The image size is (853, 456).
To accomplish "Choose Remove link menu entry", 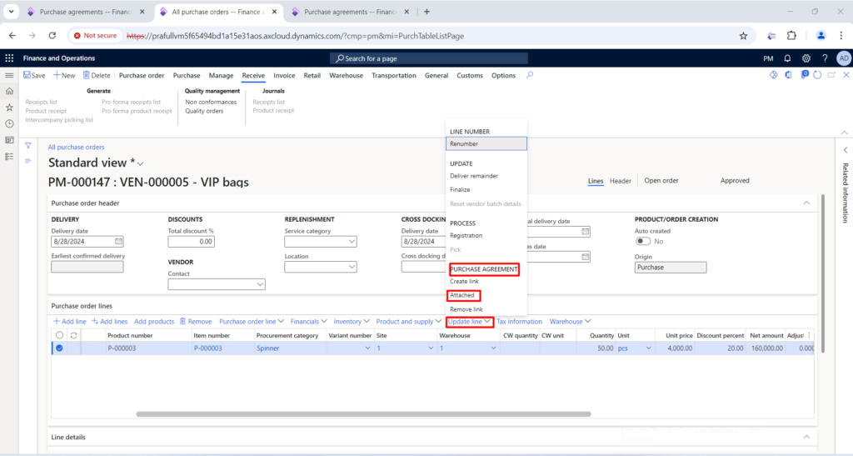I will click(x=466, y=309).
